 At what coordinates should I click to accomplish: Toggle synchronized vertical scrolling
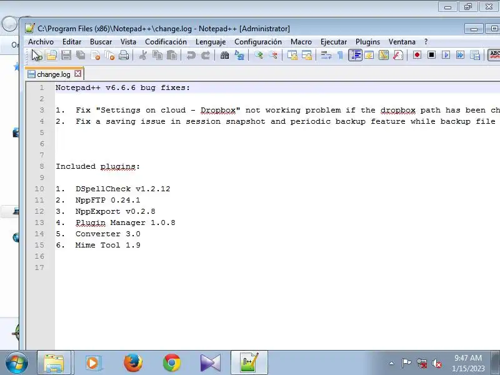pos(292,55)
